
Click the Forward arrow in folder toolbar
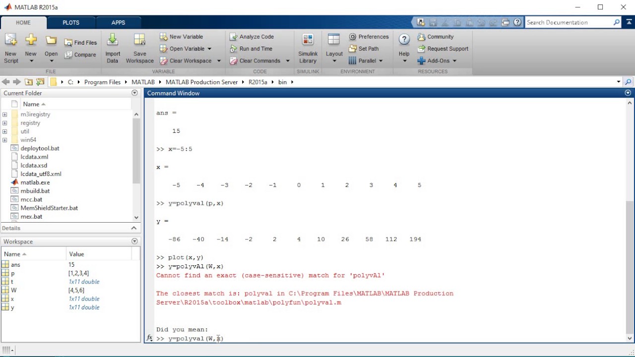pos(17,82)
